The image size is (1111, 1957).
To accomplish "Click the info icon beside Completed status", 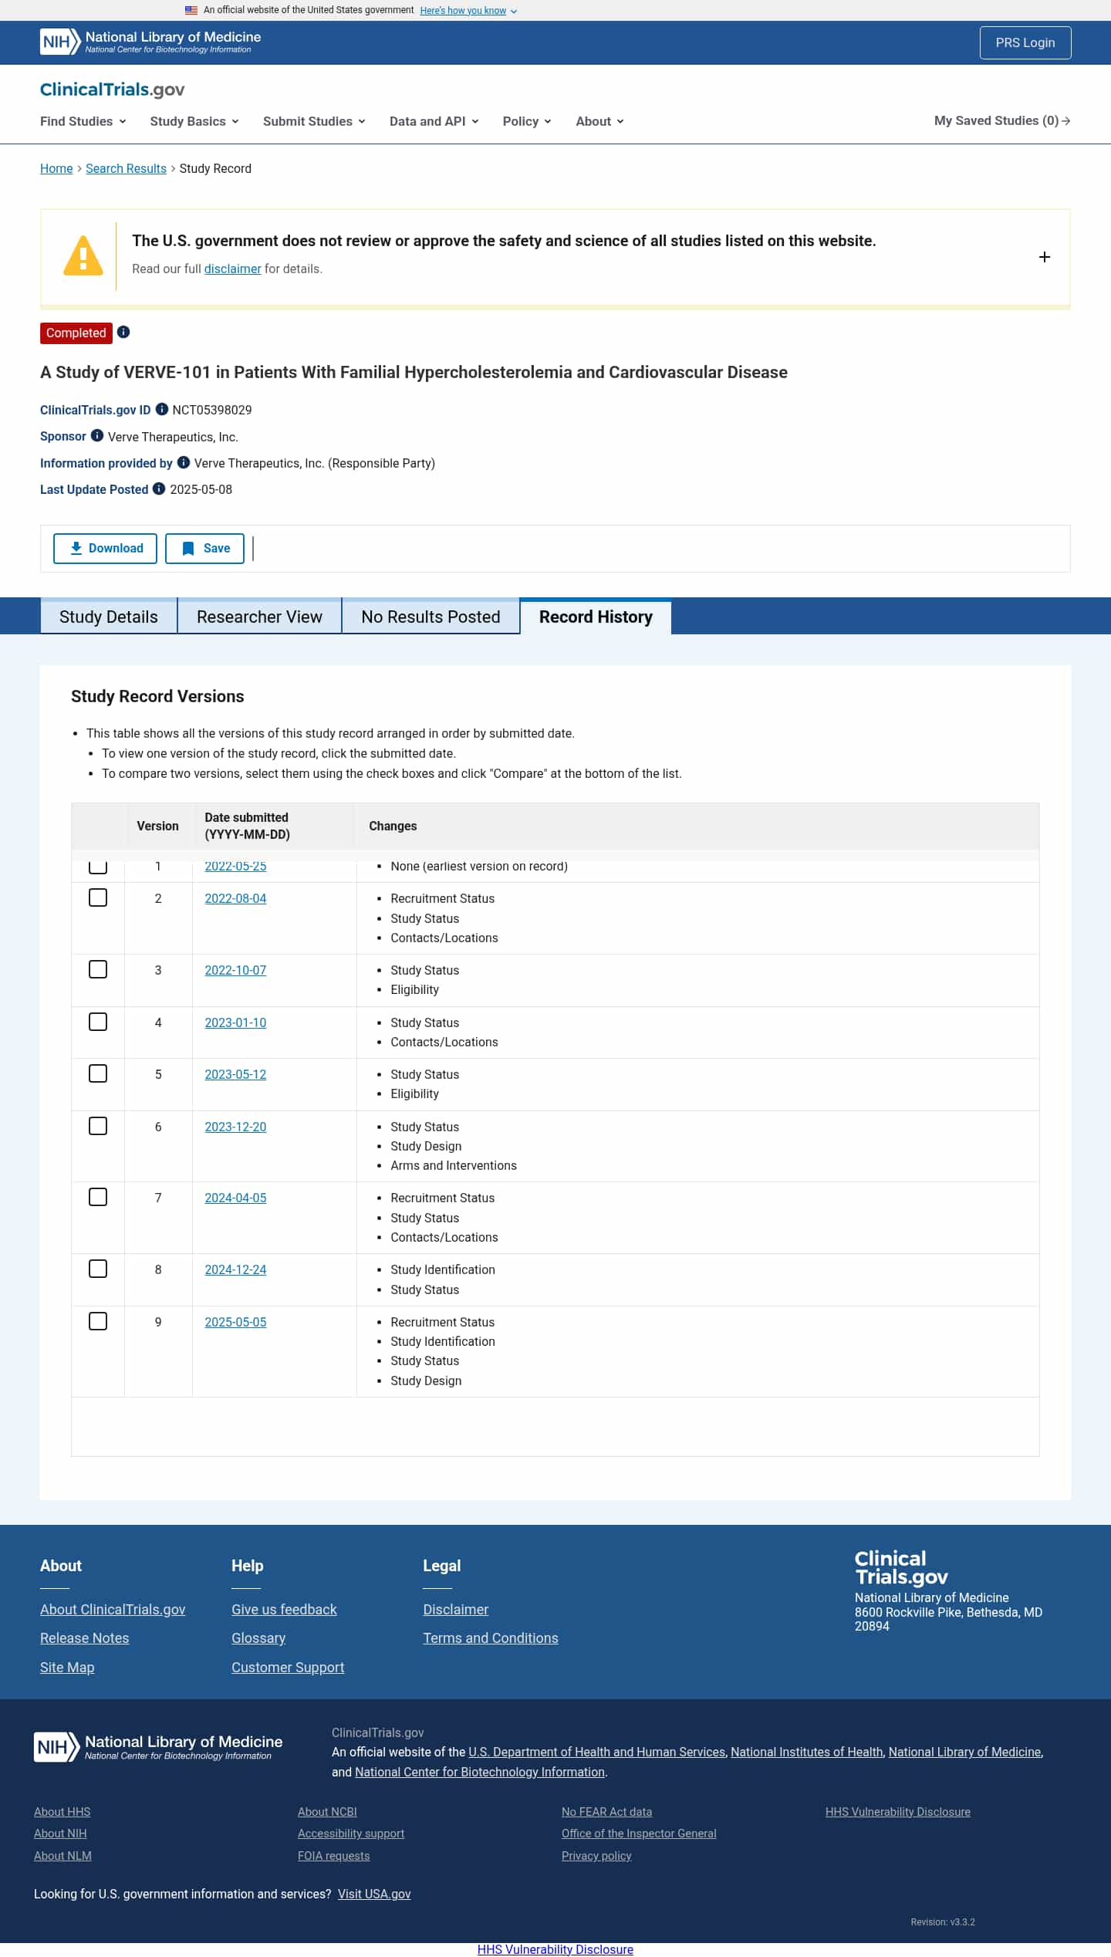I will (x=123, y=332).
